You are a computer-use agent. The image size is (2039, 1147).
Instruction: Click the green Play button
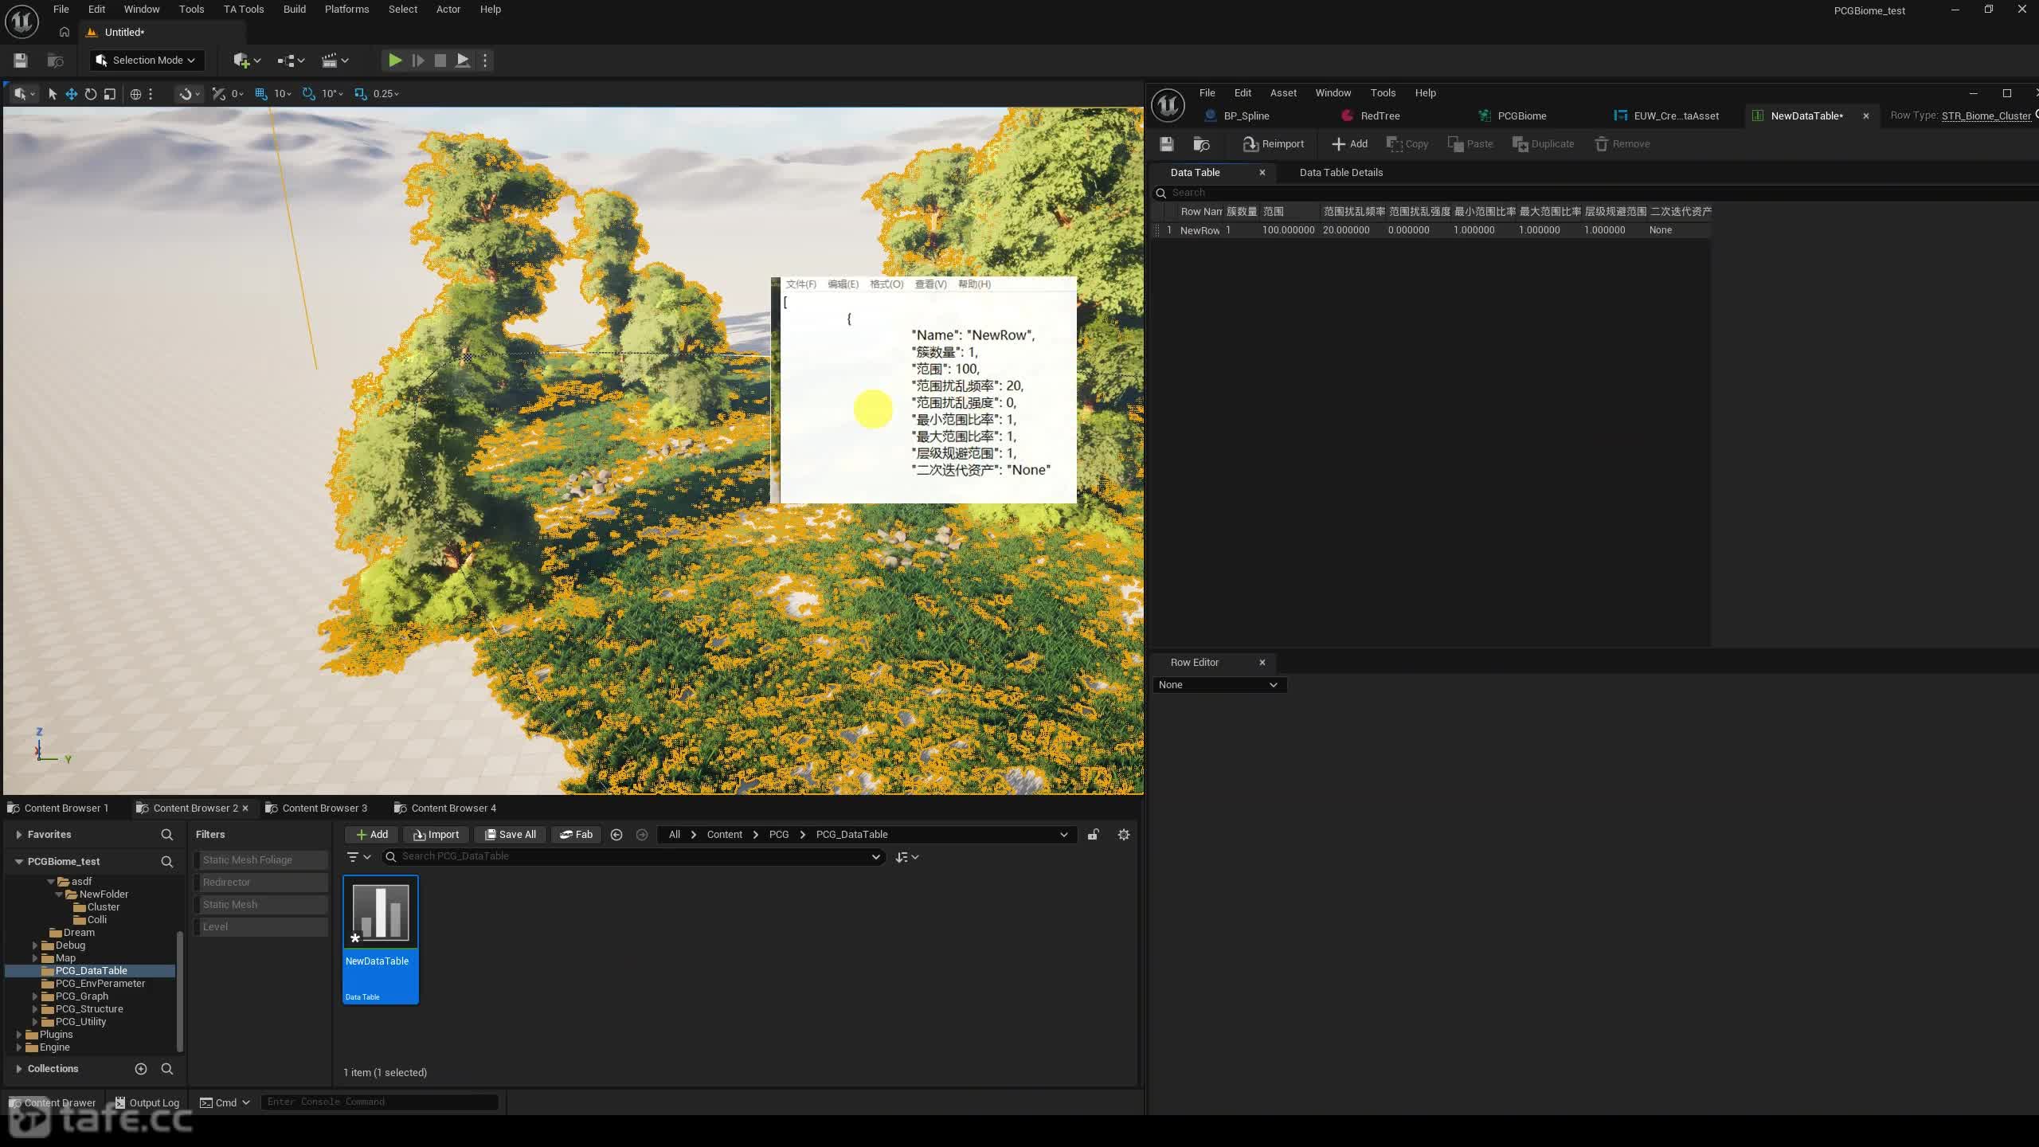[x=394, y=61]
